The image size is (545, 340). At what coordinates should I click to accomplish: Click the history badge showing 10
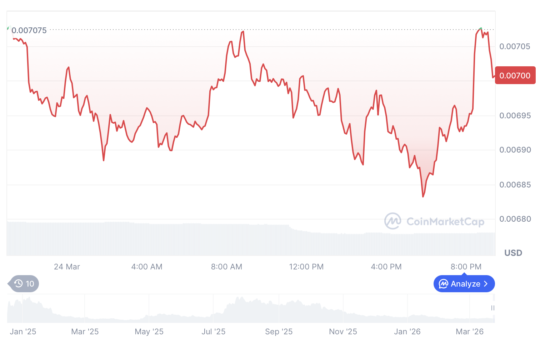[24, 284]
